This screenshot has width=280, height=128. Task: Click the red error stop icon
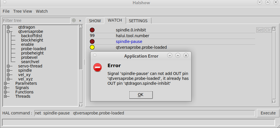tap(97, 68)
